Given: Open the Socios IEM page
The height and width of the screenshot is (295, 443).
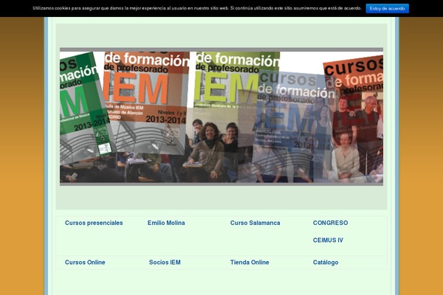Looking at the screenshot, I should (x=165, y=263).
